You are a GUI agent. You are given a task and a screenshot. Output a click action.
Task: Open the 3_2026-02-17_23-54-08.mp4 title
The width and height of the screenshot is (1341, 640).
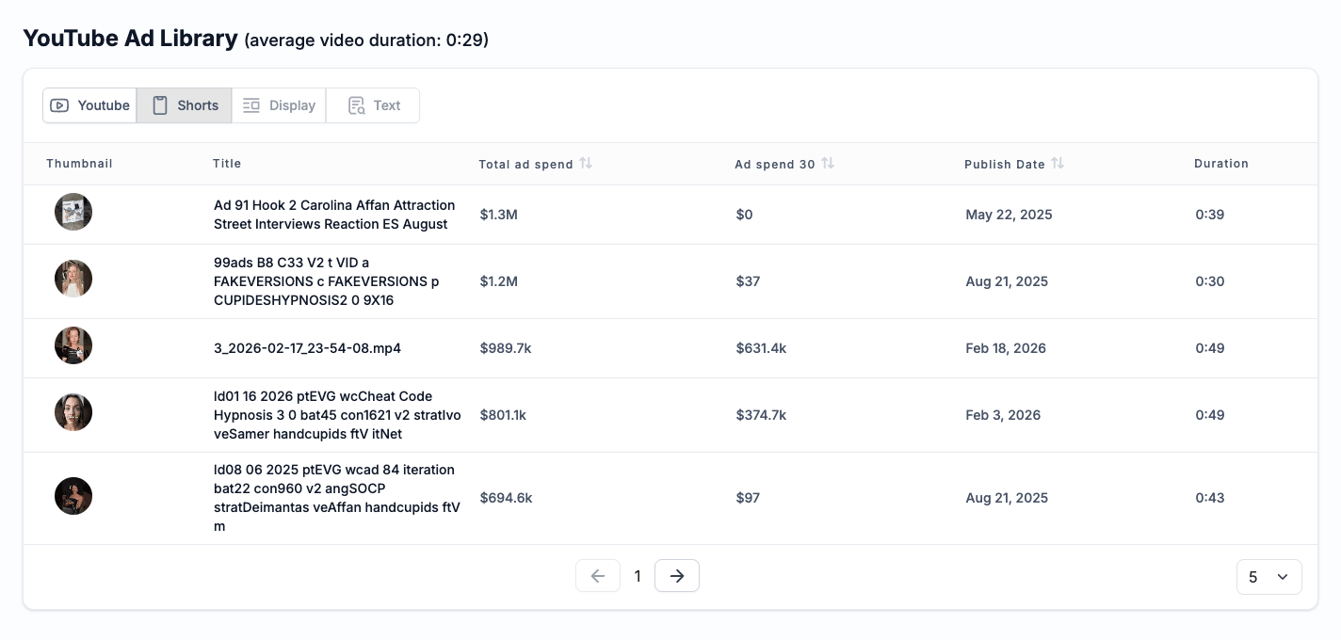(307, 348)
